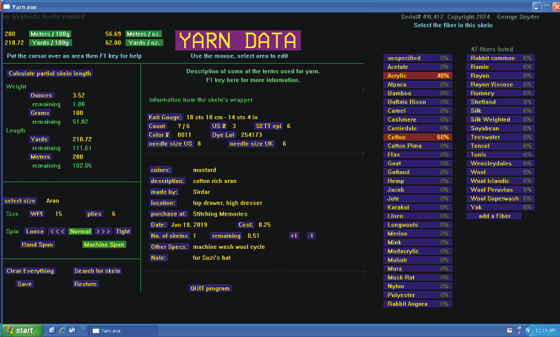This screenshot has width=560, height=337.
Task: Select the Merino fiber row
Action: click(x=417, y=233)
